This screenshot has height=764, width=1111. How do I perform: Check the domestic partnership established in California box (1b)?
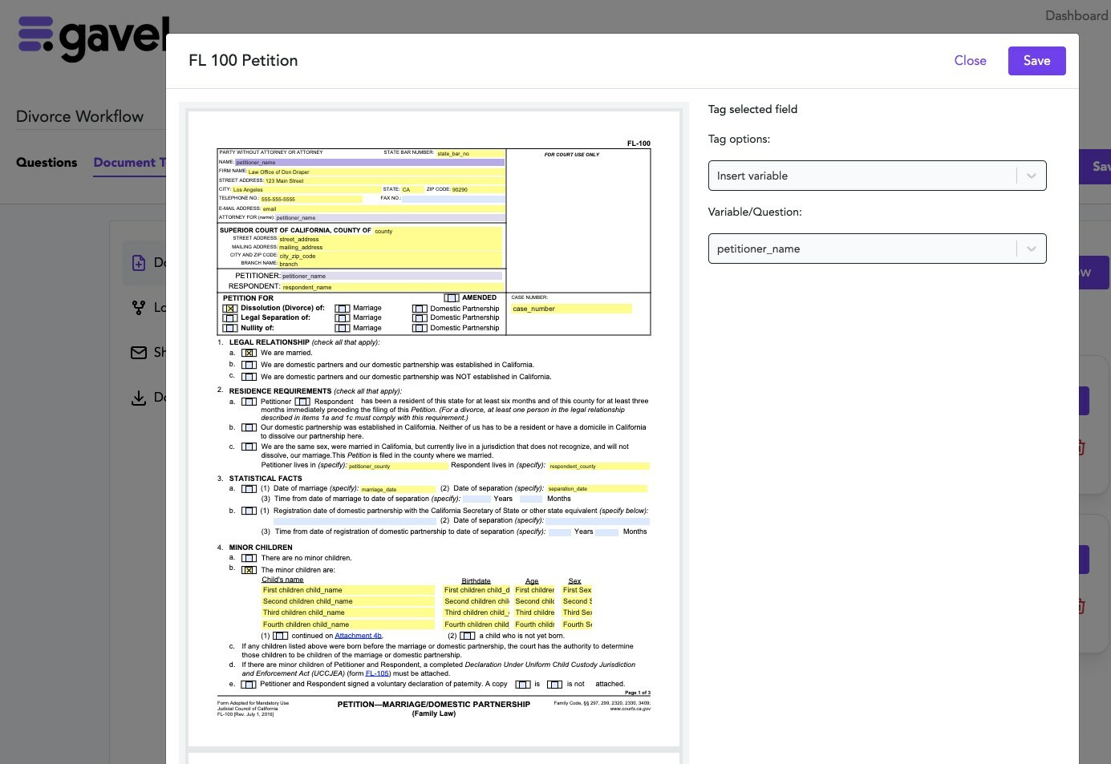249,365
